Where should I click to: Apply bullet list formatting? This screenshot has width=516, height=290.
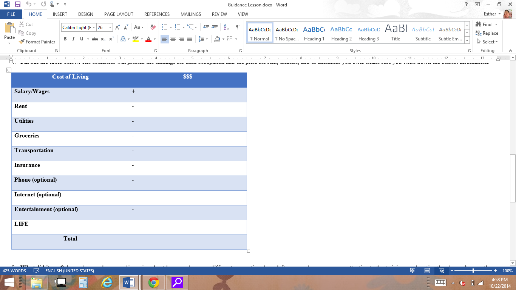164,28
